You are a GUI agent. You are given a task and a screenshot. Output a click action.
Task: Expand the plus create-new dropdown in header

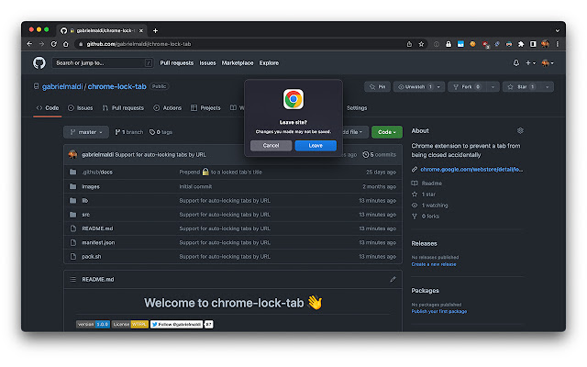coord(531,62)
